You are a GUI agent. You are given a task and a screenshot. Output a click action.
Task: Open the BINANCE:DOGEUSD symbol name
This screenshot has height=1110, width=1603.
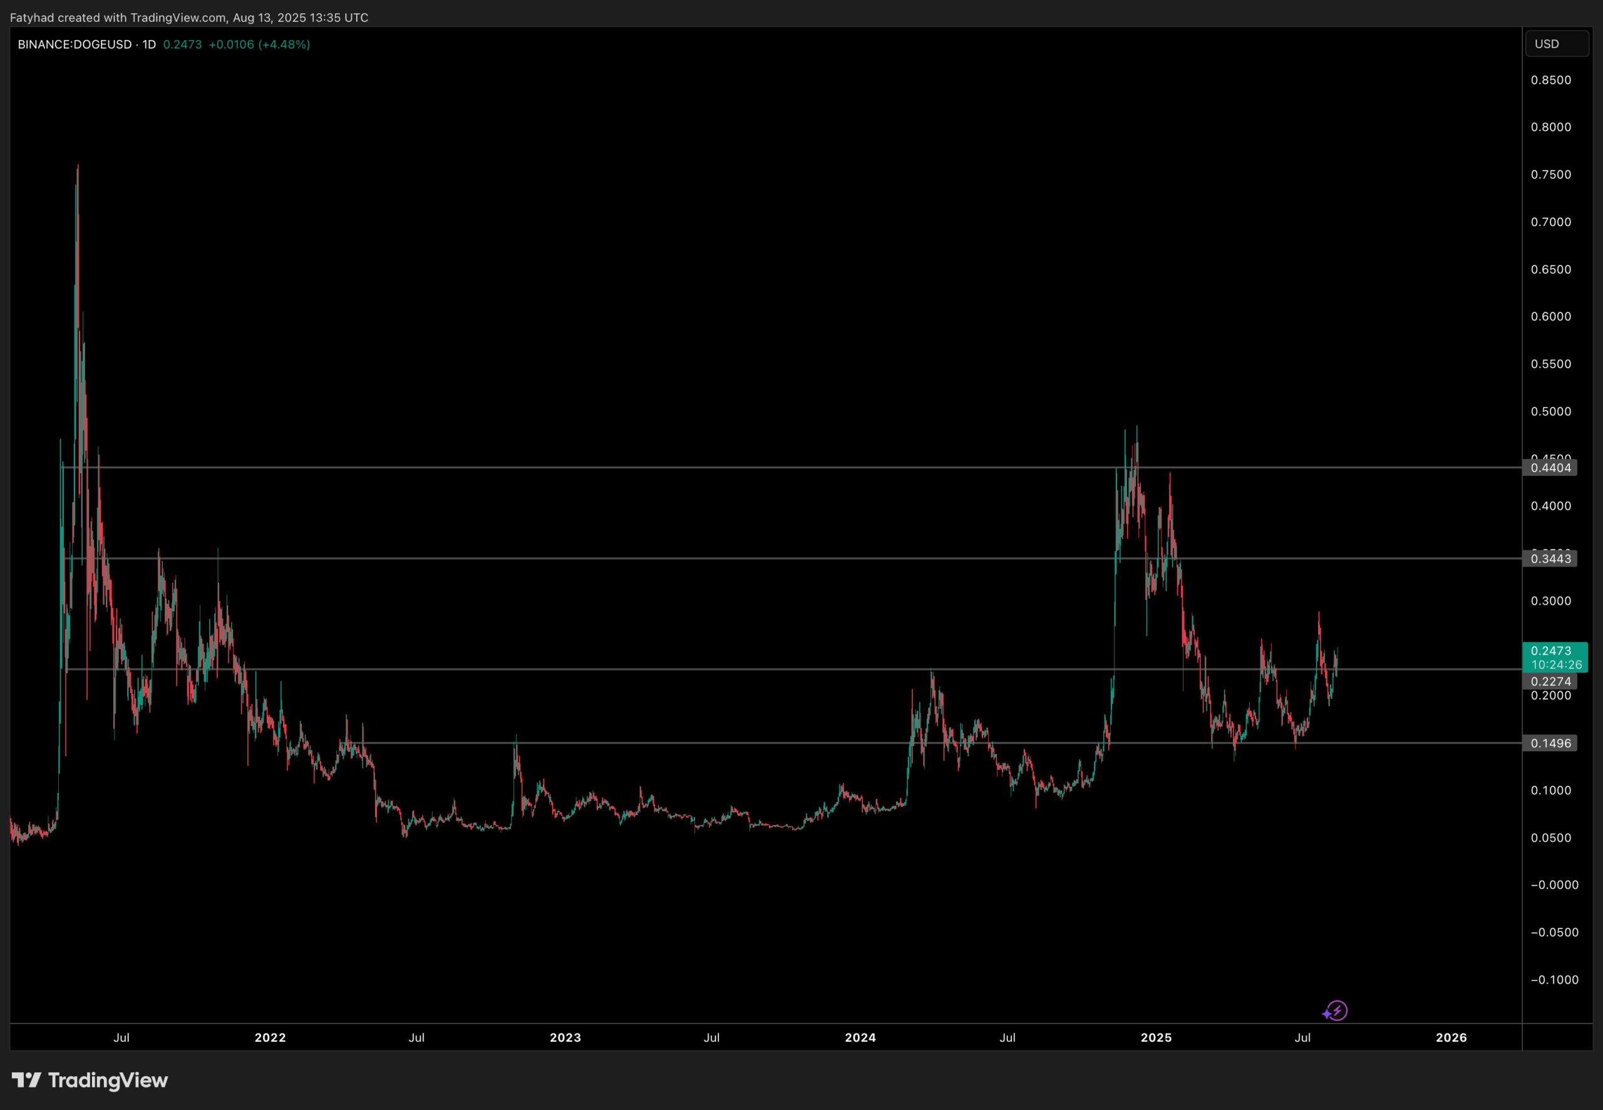point(74,44)
